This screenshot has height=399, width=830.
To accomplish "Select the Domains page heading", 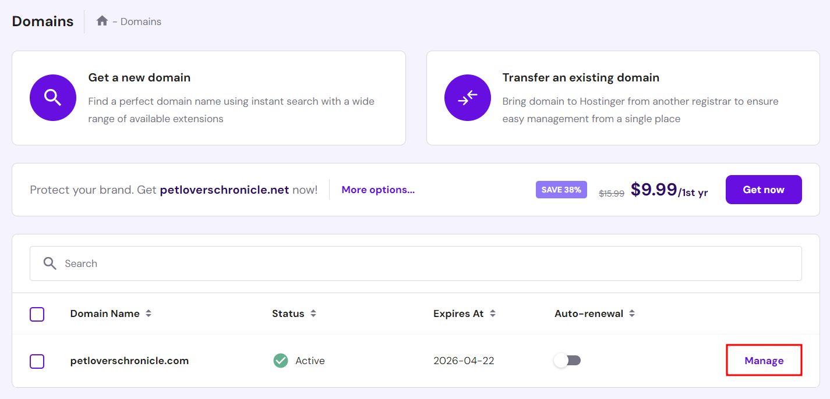I will (42, 21).
